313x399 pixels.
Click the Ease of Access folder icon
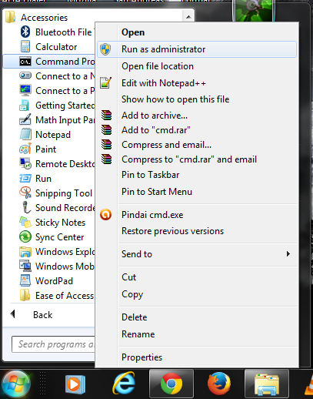25,295
